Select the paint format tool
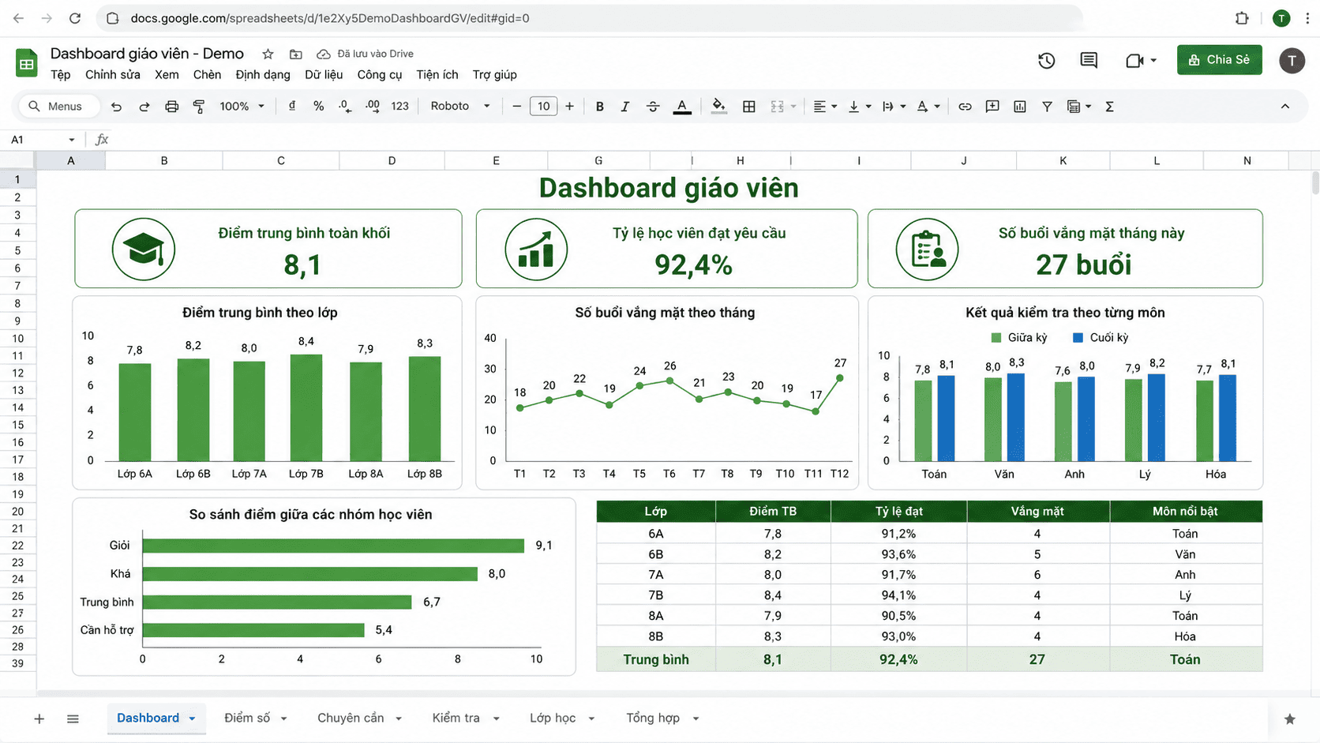 199,107
